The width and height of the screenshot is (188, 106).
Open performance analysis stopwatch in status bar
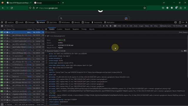tap(2, 105)
